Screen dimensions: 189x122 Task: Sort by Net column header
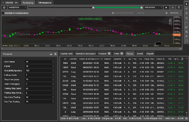[170, 59]
